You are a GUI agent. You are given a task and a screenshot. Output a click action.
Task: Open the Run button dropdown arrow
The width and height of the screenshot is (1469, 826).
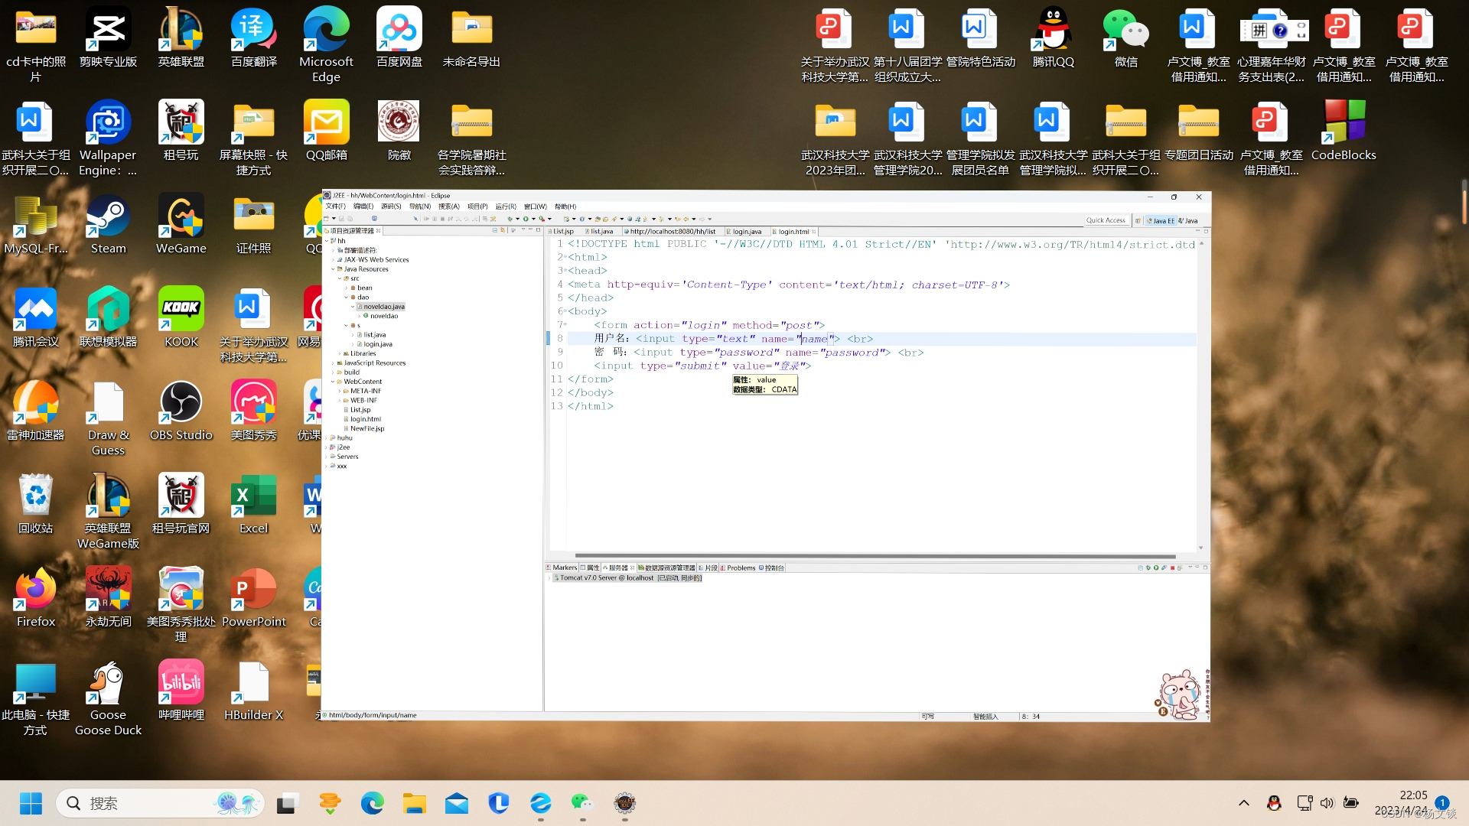[533, 219]
